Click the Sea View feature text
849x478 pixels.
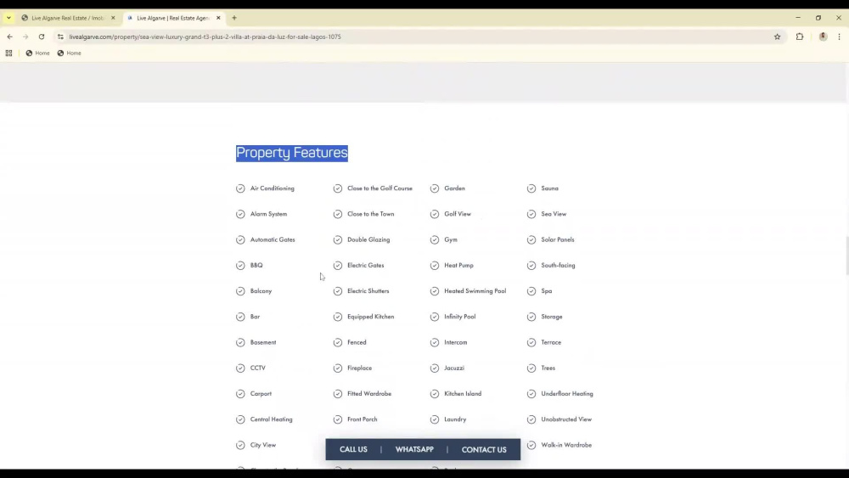[x=554, y=214]
